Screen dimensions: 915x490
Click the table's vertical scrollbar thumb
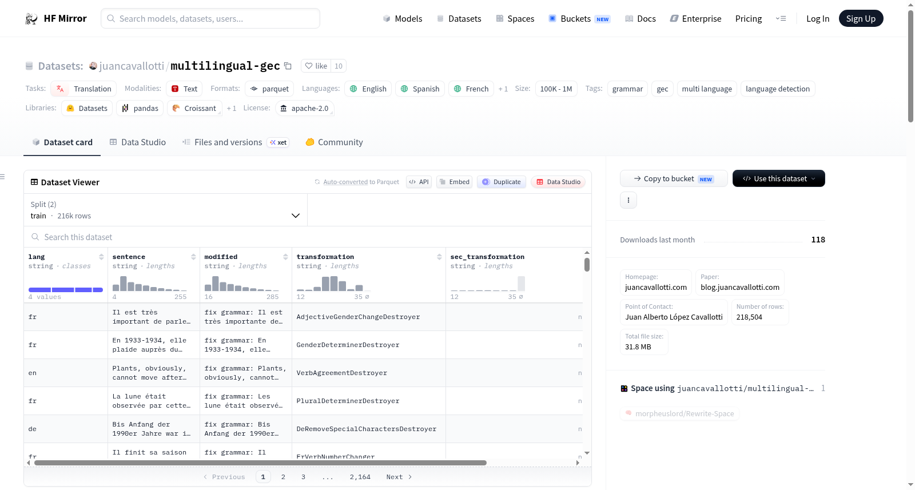[x=587, y=265]
